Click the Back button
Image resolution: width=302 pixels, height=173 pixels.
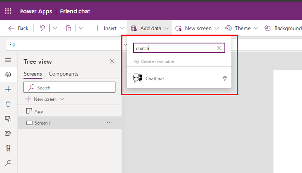[18, 28]
